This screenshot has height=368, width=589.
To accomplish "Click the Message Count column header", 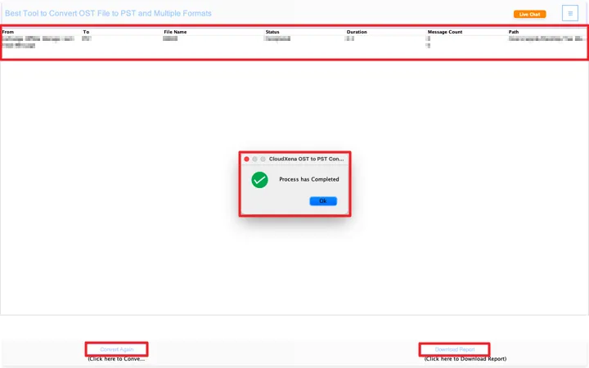I will (x=445, y=32).
